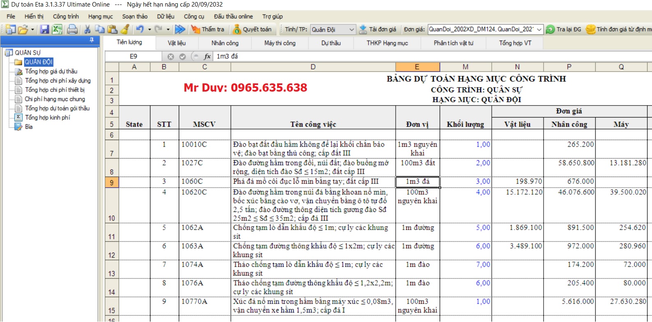Click the Export to Excel icon
652x322 pixels.
point(57,30)
